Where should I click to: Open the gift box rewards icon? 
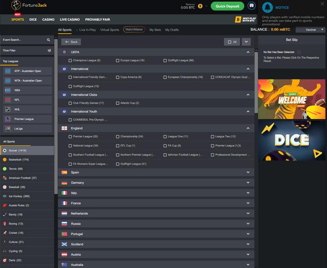tap(251, 6)
